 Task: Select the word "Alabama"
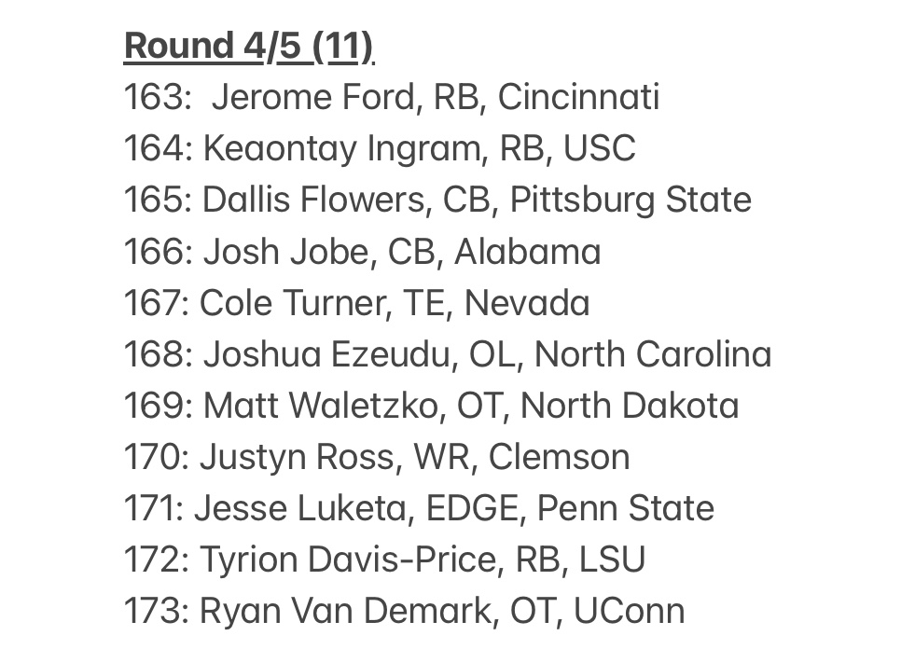(527, 252)
